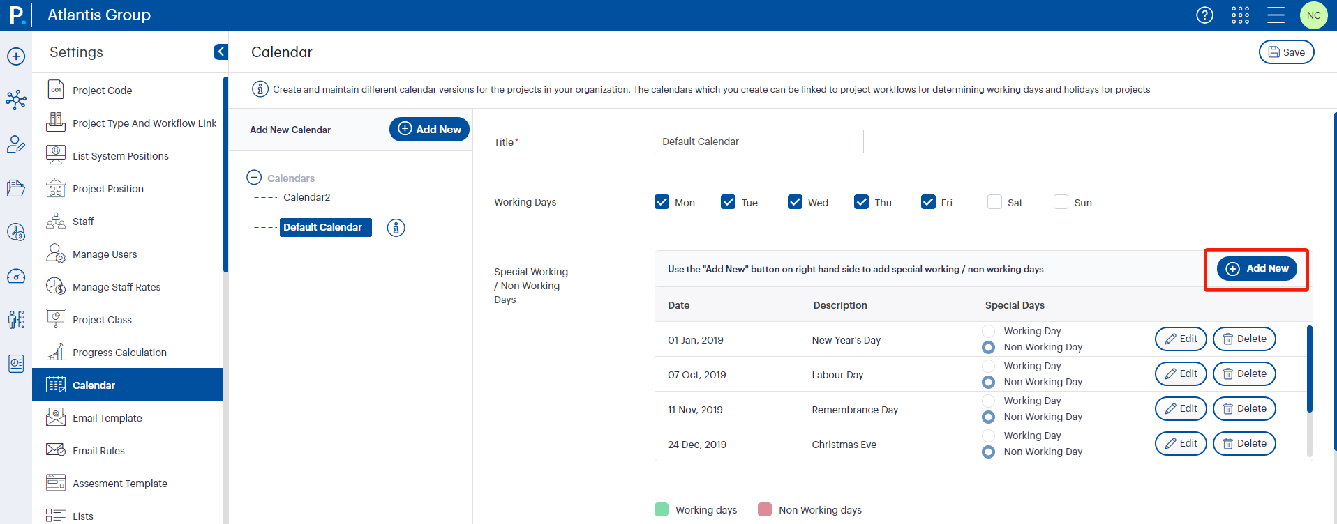The height and width of the screenshot is (524, 1337).
Task: Open the apps grid icon
Action: [1240, 15]
